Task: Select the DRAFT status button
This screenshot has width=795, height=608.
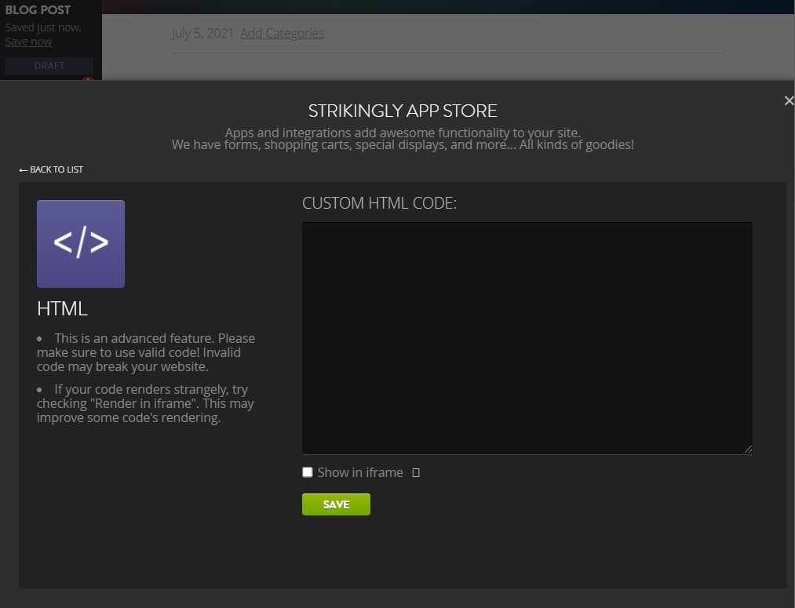Action: click(49, 66)
